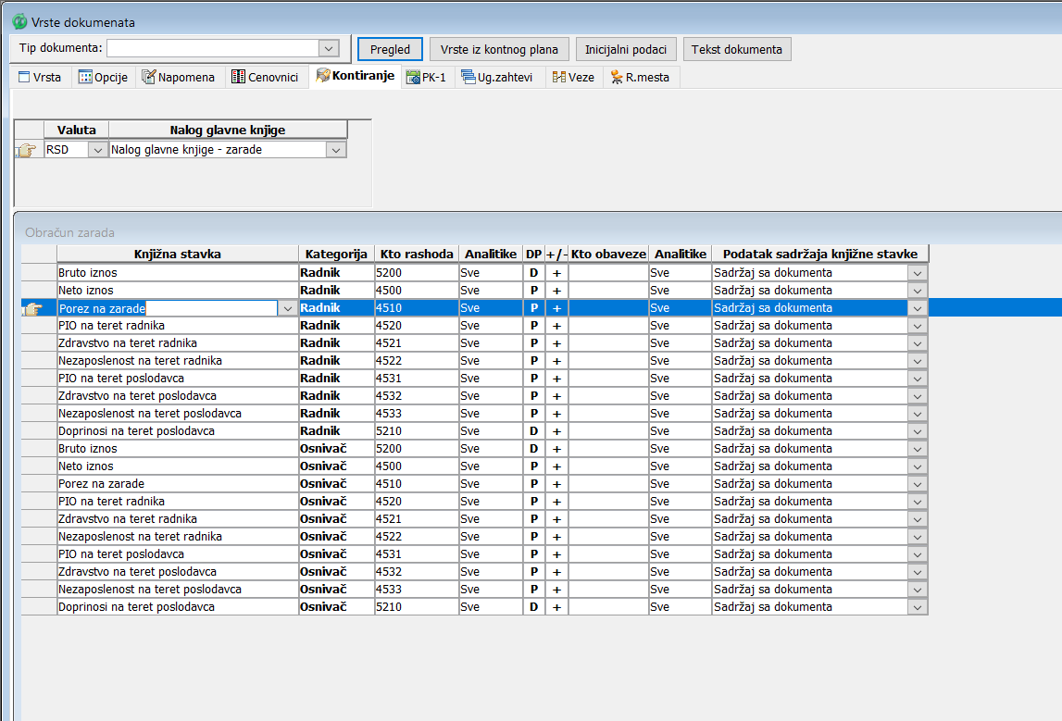Image resolution: width=1062 pixels, height=721 pixels.
Task: Expand the Tip dokumenta dropdown
Action: click(328, 48)
